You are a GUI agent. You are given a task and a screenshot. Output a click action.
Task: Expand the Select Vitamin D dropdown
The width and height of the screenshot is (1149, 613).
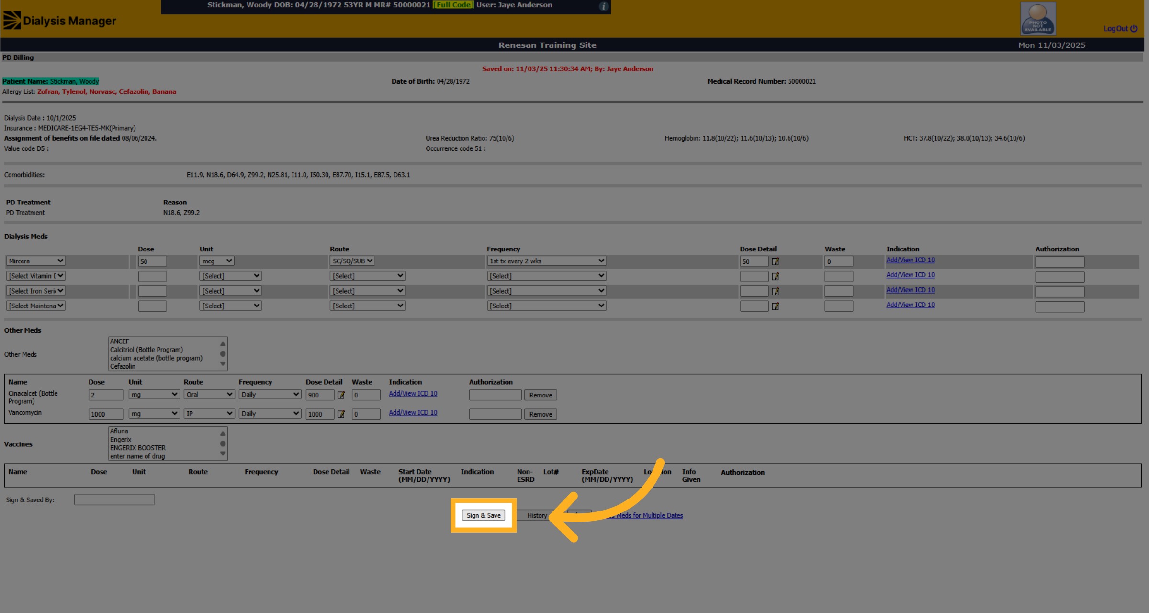click(36, 276)
